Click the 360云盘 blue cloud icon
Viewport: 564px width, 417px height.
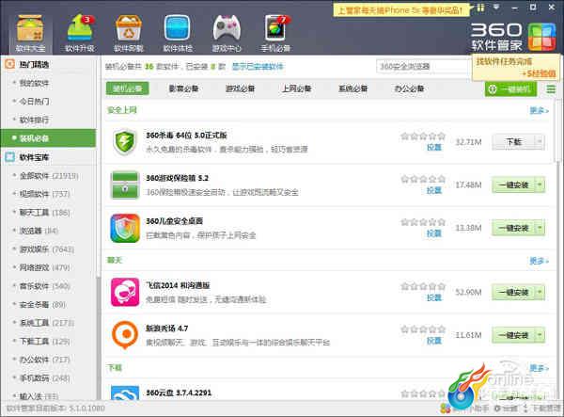click(125, 393)
